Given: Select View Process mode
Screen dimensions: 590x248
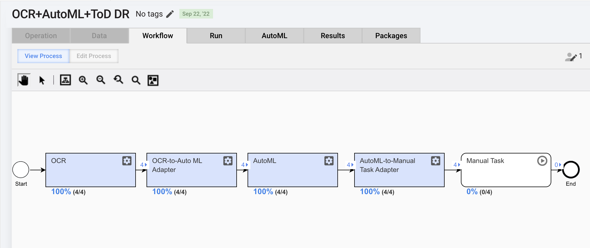Looking at the screenshot, I should pyautogui.click(x=44, y=56).
